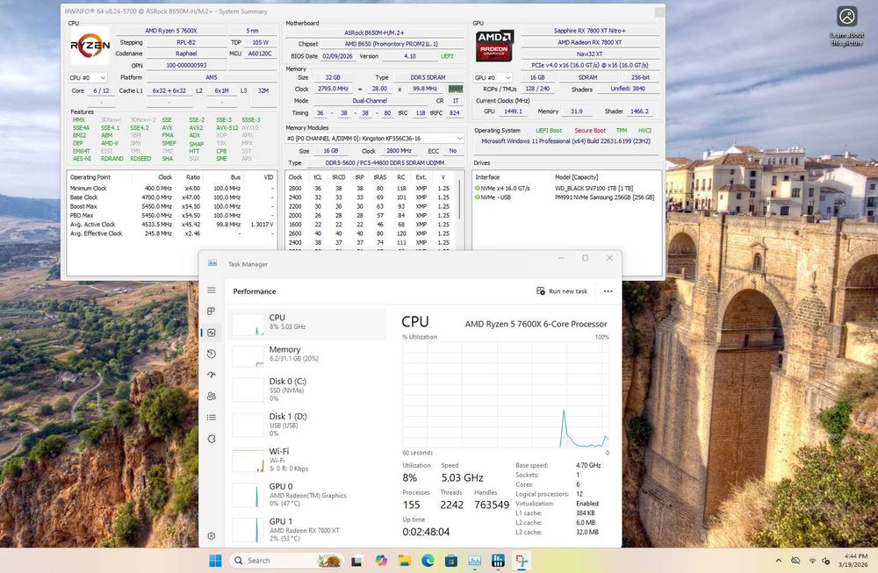Click UEFI Boot label in HWiNFO
The width and height of the screenshot is (878, 573).
coord(548,131)
